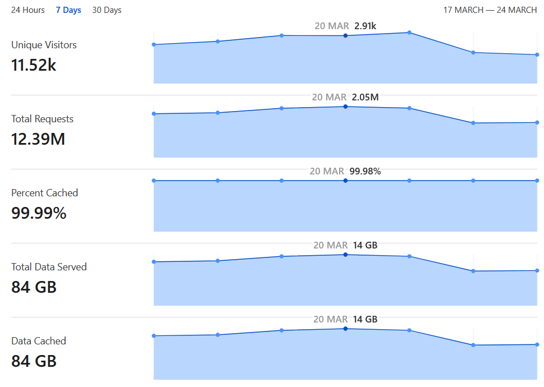This screenshot has height=387, width=544.
Task: Click the first point on Data Cached chart
Action: tap(154, 336)
